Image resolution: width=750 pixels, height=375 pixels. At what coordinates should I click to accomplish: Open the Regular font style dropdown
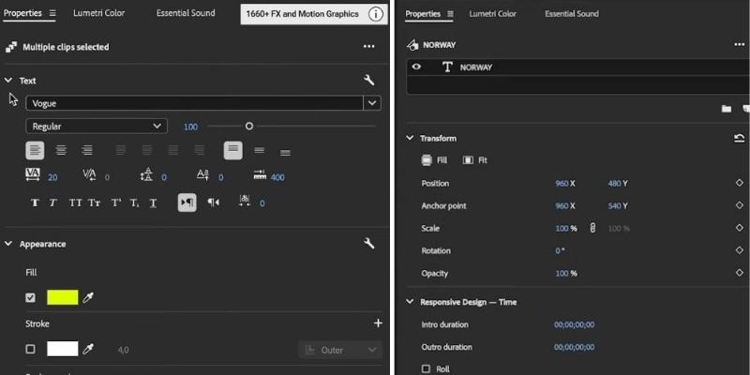pyautogui.click(x=157, y=126)
